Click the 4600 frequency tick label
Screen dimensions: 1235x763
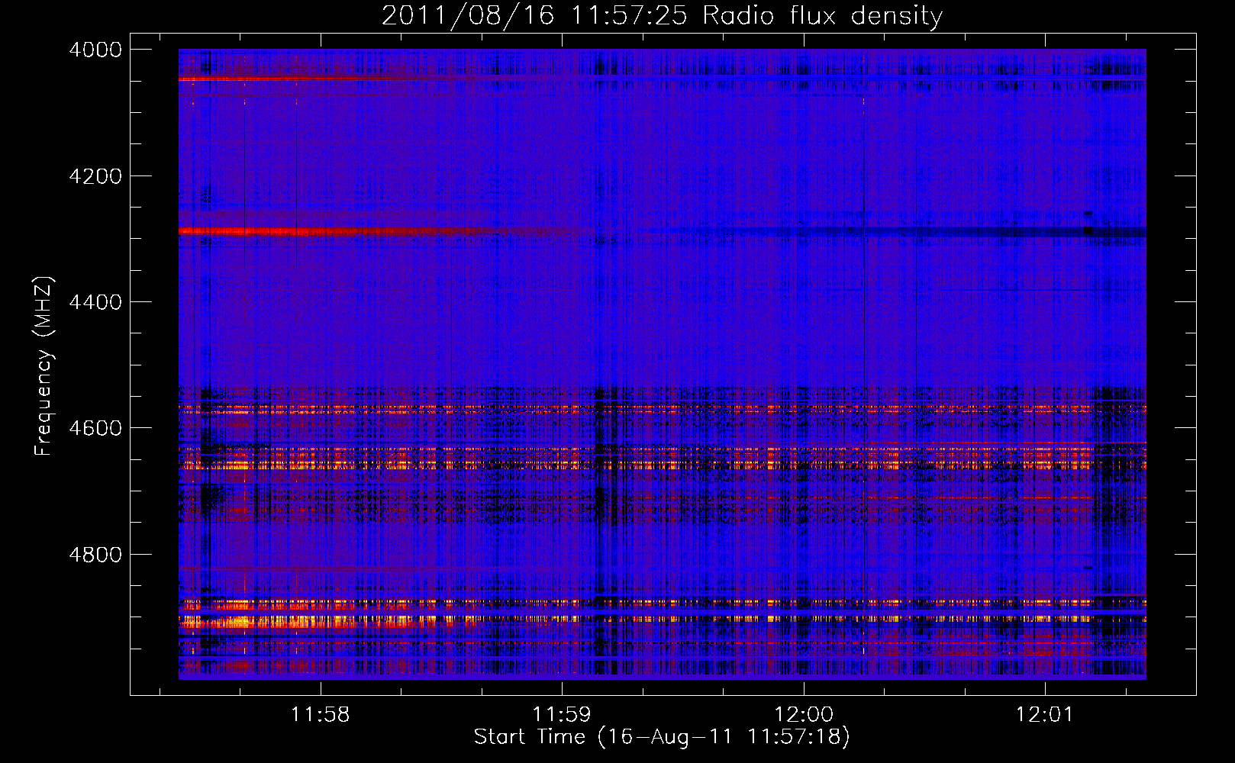click(x=95, y=428)
